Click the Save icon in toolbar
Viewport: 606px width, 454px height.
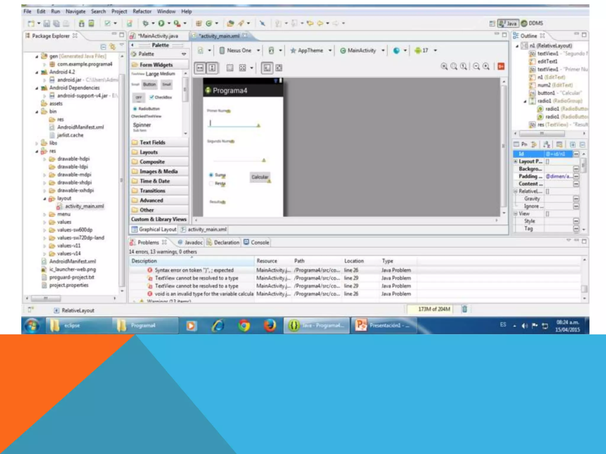pos(47,23)
